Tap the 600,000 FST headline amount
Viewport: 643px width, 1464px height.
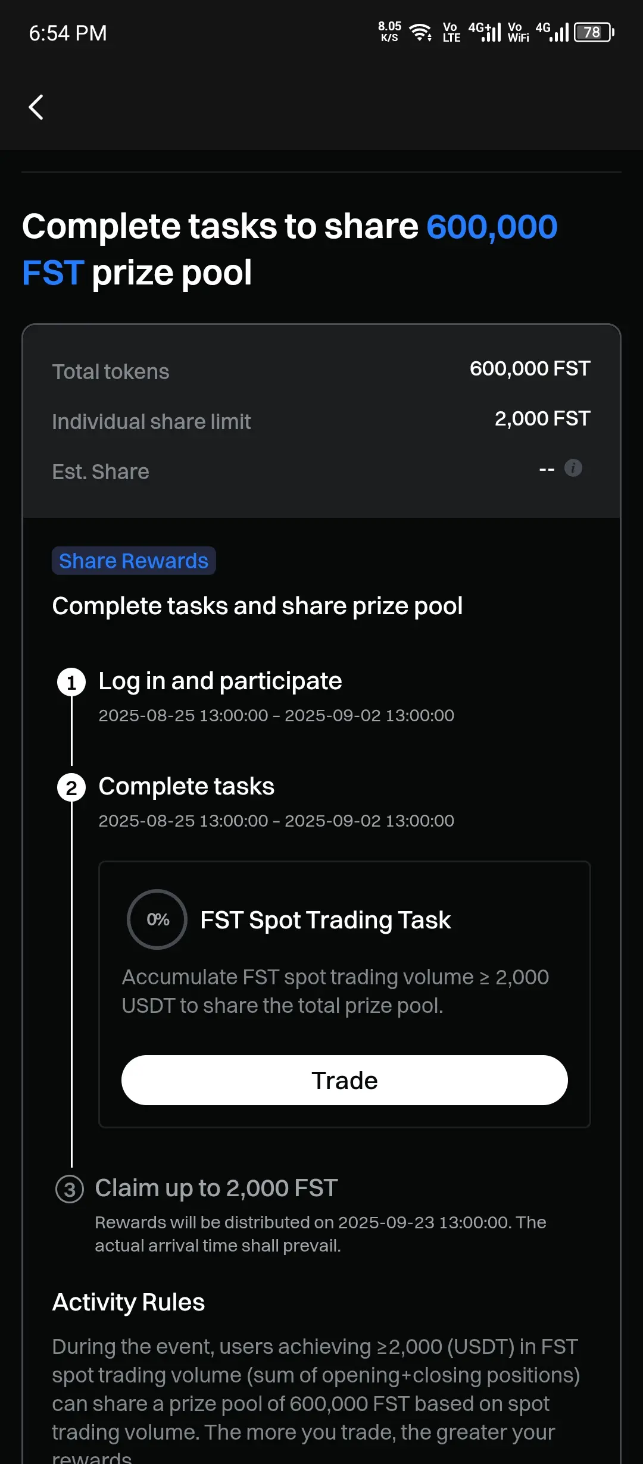(x=289, y=249)
